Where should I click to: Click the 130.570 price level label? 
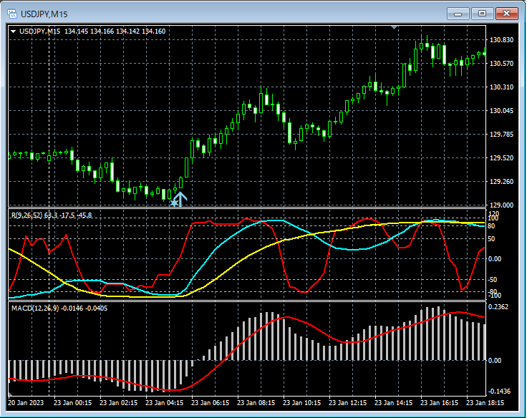coord(501,63)
